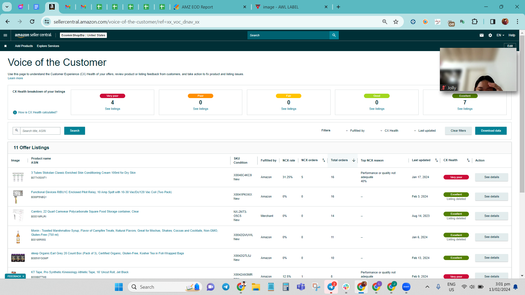Sort by Total orders arrow

point(354,160)
